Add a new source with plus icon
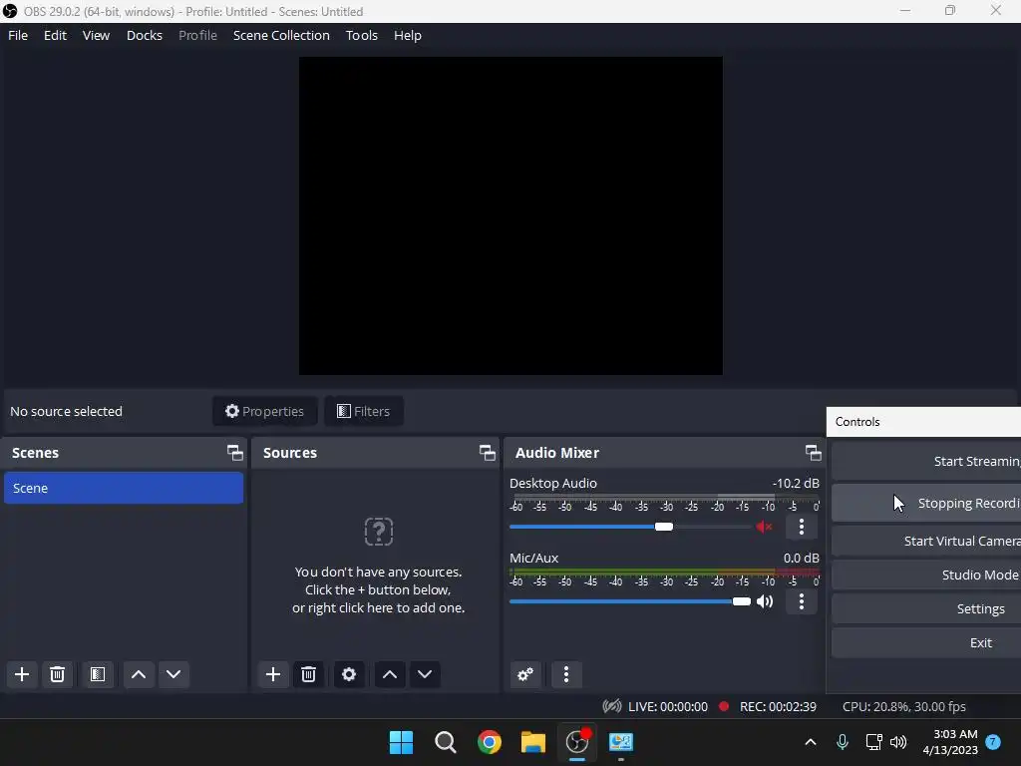Viewport: 1021px width, 766px height. click(x=273, y=674)
